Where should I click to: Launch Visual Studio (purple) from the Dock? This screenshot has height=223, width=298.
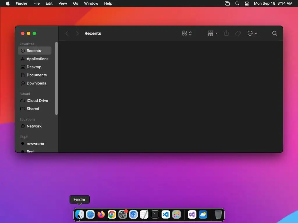coord(192,215)
